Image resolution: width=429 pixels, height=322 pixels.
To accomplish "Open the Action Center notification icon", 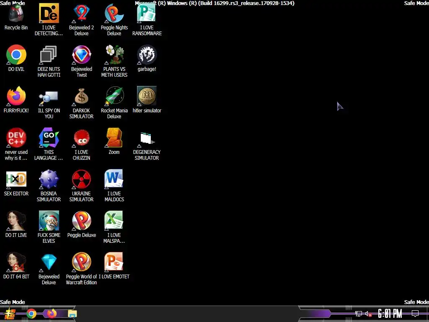I will pos(415,314).
